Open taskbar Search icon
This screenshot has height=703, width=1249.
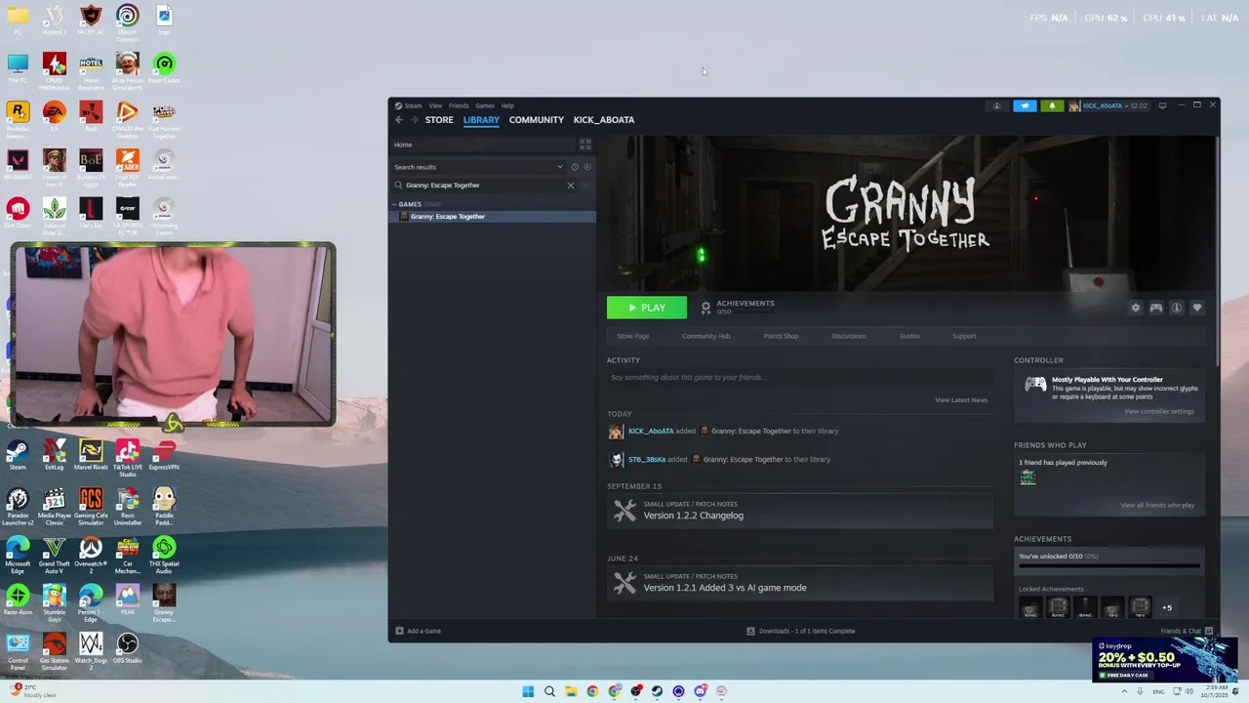pos(549,691)
